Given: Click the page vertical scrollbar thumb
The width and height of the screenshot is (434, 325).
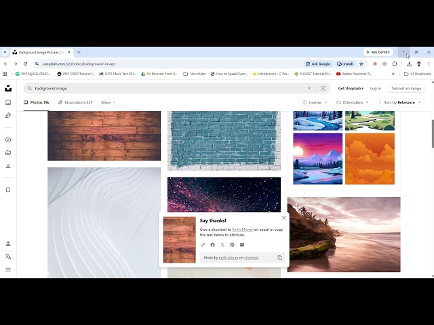Looking at the screenshot, I should pos(433,134).
